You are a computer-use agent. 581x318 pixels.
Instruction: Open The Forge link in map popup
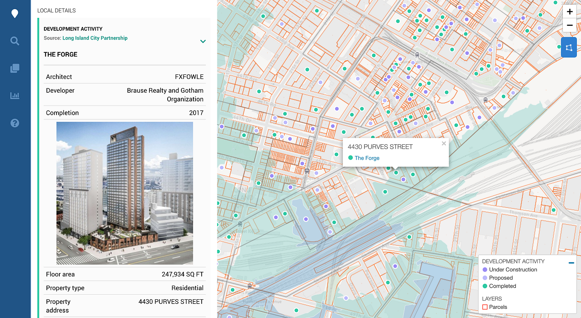[367, 158]
